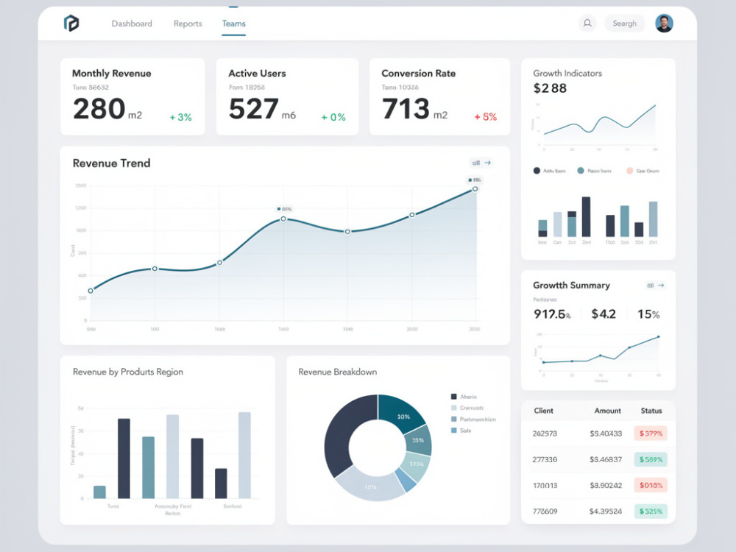Toggle the Active Users legend dot
Viewport: 736px width, 552px height.
pos(535,170)
